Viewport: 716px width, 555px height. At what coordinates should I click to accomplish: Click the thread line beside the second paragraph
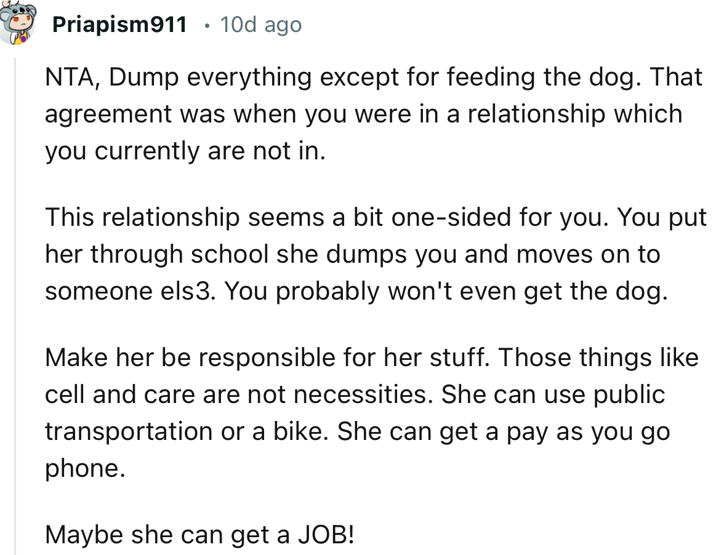(15, 254)
